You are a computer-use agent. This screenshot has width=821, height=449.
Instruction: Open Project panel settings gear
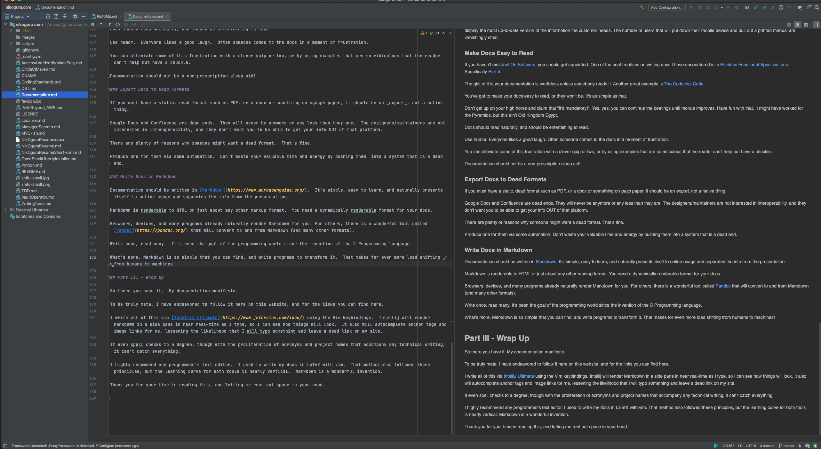75,16
